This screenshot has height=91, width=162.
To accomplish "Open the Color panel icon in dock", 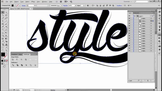I will coord(159,12).
